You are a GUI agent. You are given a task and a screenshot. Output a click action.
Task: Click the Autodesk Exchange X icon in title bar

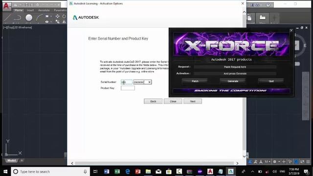click(252, 5)
